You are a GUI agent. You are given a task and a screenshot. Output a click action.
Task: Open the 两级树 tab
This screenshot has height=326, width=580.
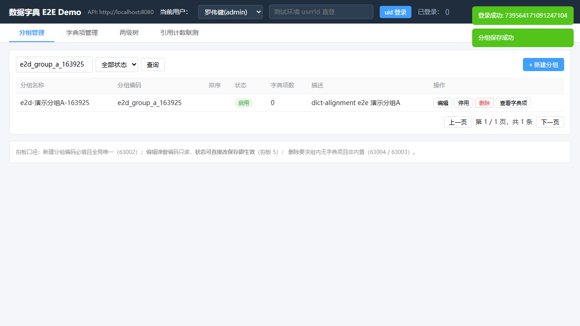pos(129,33)
